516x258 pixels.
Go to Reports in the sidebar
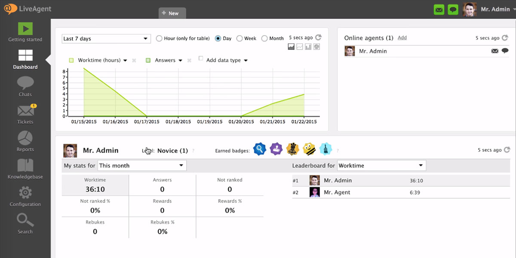tap(25, 142)
